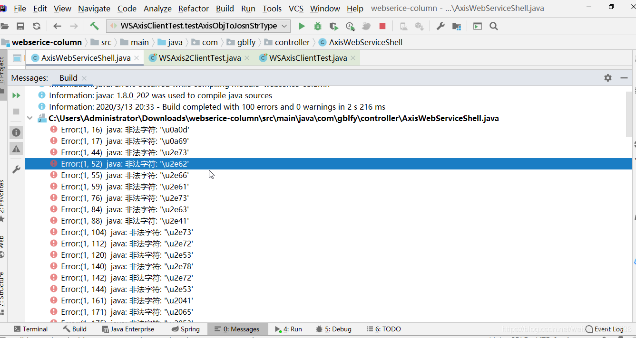Click the webserice-column breadcrumb
The width and height of the screenshot is (636, 338).
[47, 42]
